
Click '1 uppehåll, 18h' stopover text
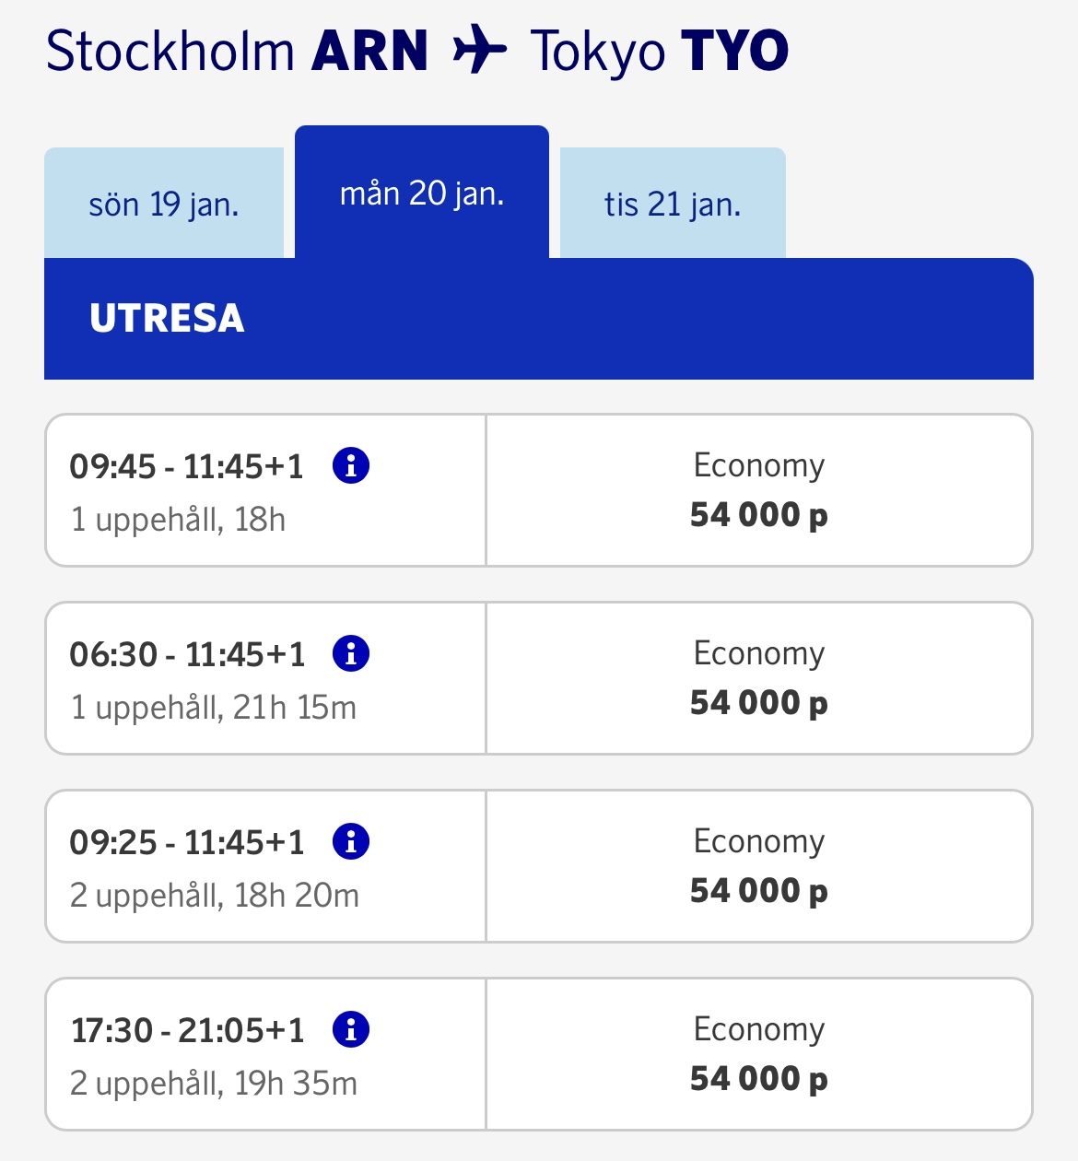[x=178, y=520]
